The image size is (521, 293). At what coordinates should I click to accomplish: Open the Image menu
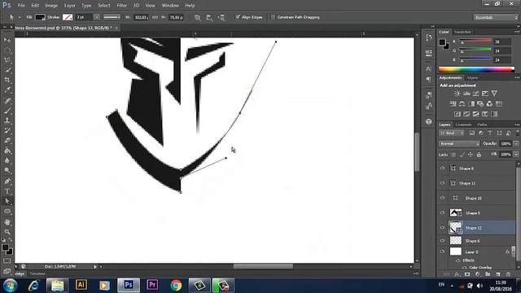[x=51, y=6]
